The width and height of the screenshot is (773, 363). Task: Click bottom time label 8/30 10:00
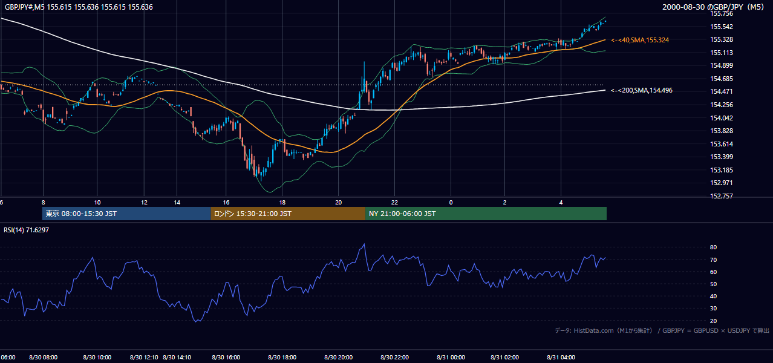(x=97, y=358)
